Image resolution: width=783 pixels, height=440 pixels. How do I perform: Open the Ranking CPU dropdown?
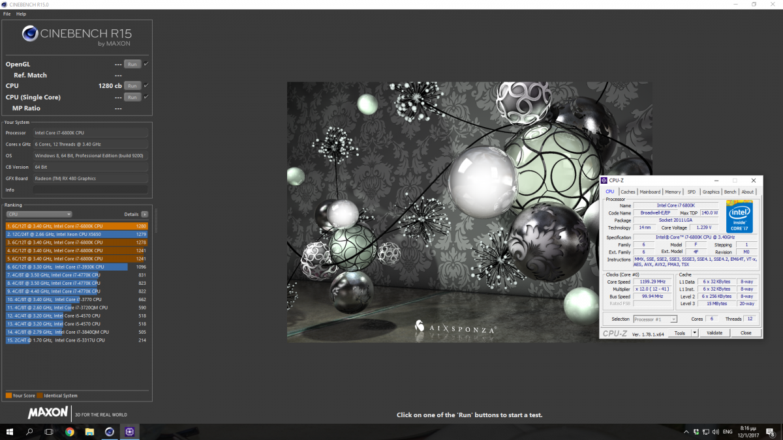tap(38, 214)
